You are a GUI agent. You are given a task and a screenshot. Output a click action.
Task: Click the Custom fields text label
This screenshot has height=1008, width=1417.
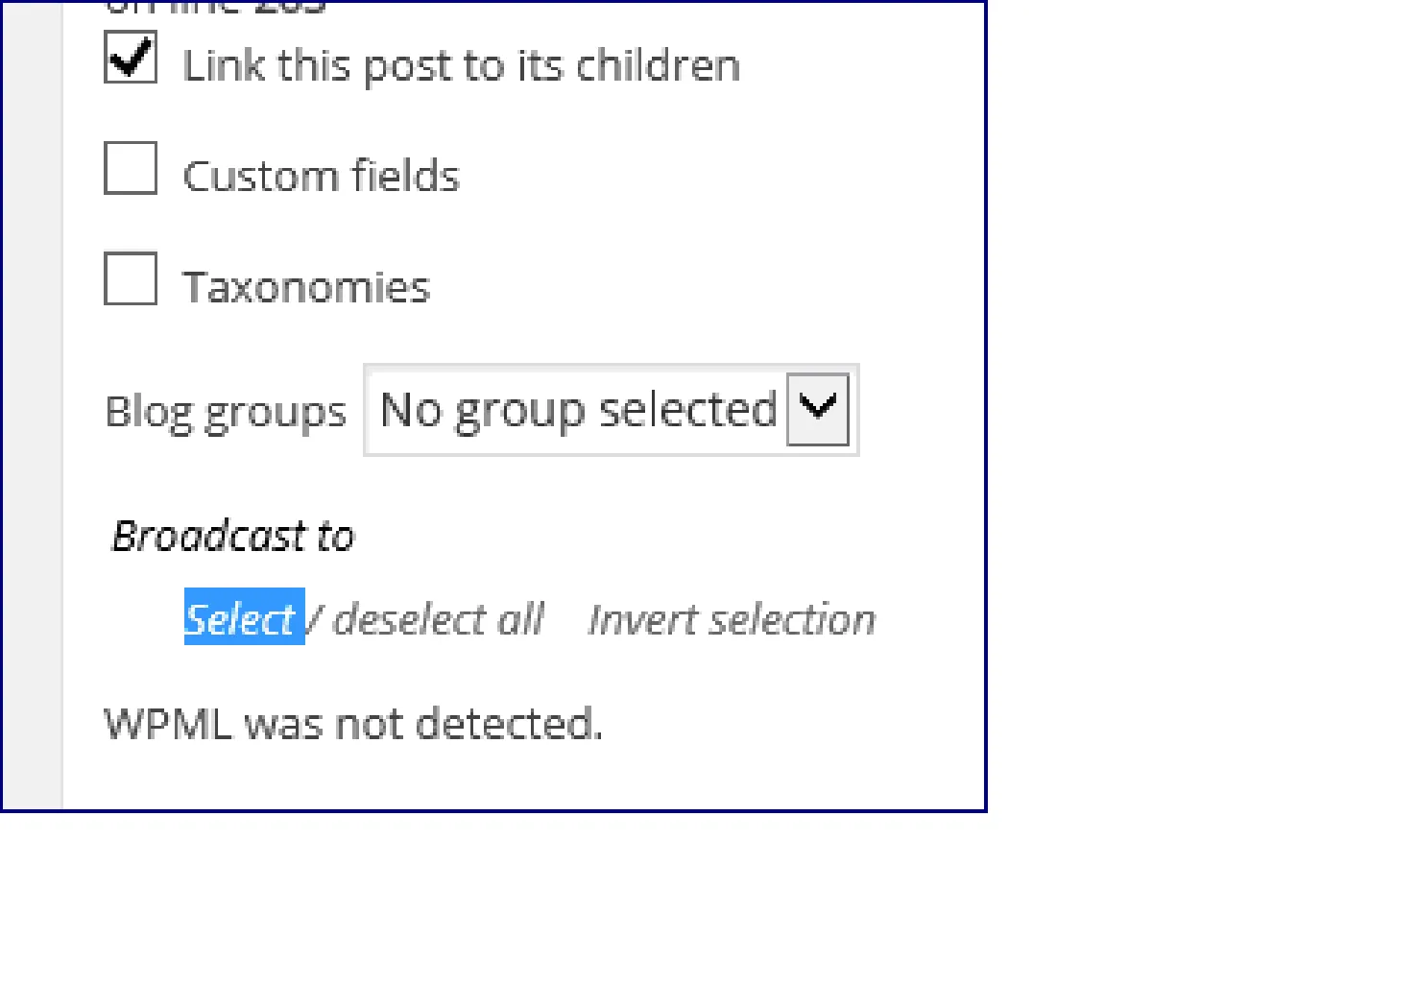pos(322,177)
